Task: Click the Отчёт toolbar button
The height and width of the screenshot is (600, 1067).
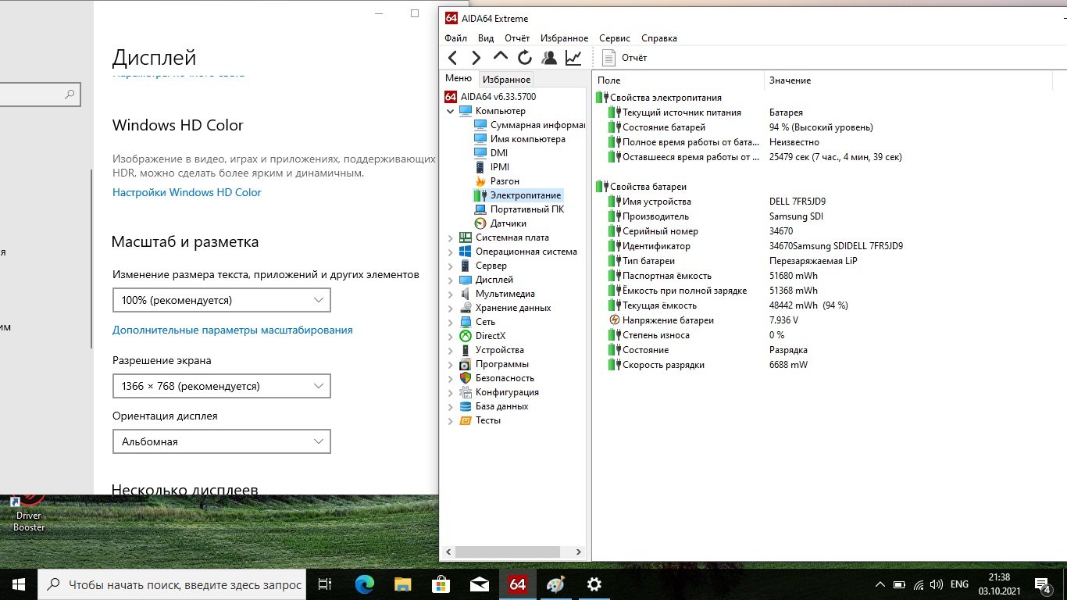Action: point(625,57)
